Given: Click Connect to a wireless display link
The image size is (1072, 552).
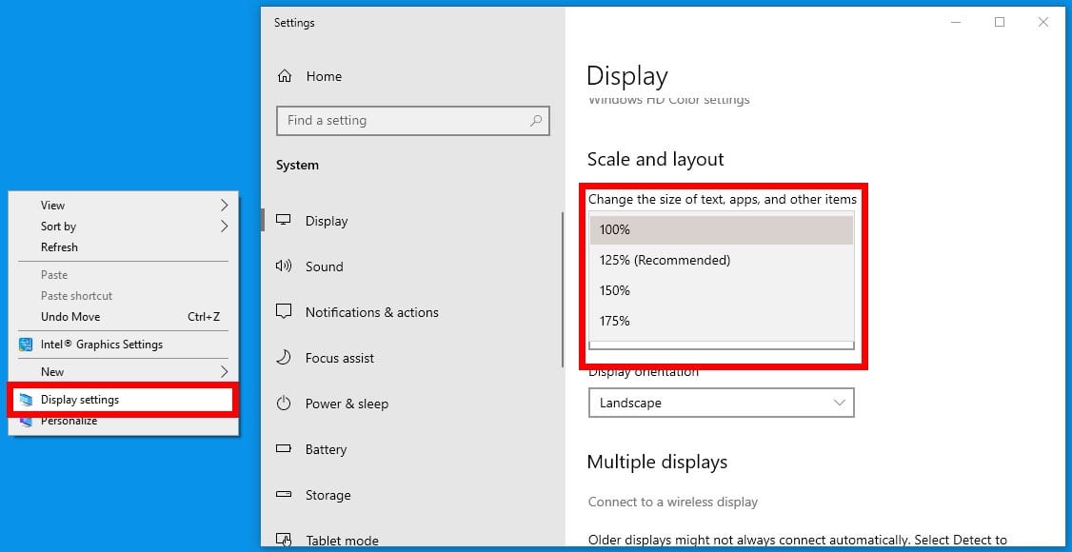Looking at the screenshot, I should [x=673, y=502].
